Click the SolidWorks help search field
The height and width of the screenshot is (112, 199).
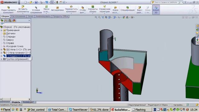click(x=167, y=2)
